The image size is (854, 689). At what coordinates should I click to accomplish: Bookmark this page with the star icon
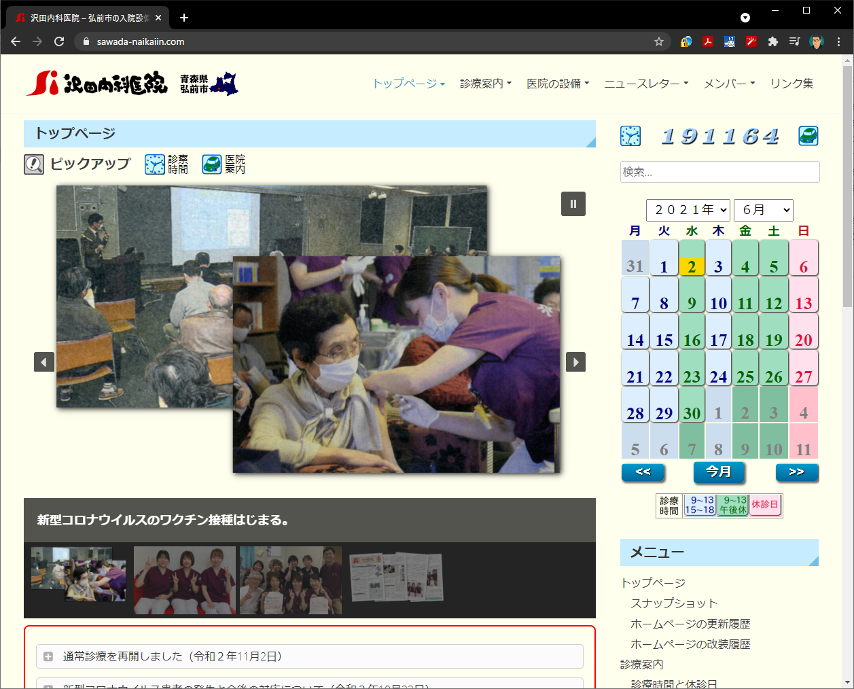click(659, 41)
